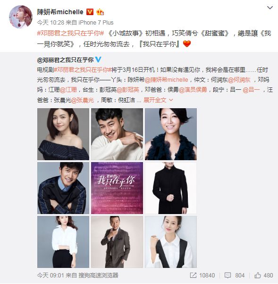Open the #邓丽君之我只在乎你# hashtag in main post
This screenshot has height=284, width=278.
(70, 33)
